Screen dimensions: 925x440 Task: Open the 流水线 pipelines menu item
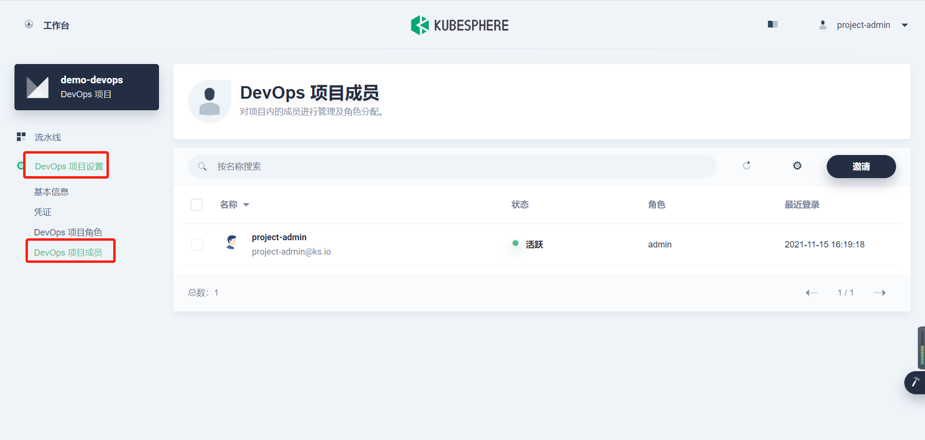pos(48,137)
